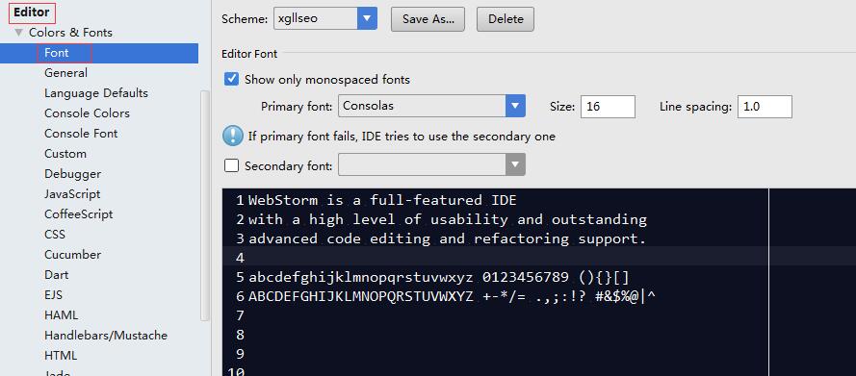Viewport: 856px width, 376px height.
Task: Click the Save As... button
Action: point(428,19)
